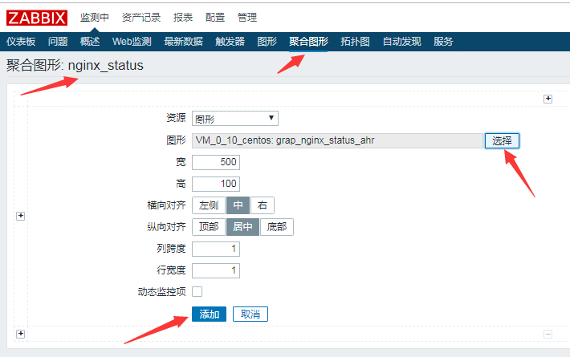The image size is (570, 357).
Task: Click the 高 field showing 100
Action: [x=216, y=184]
